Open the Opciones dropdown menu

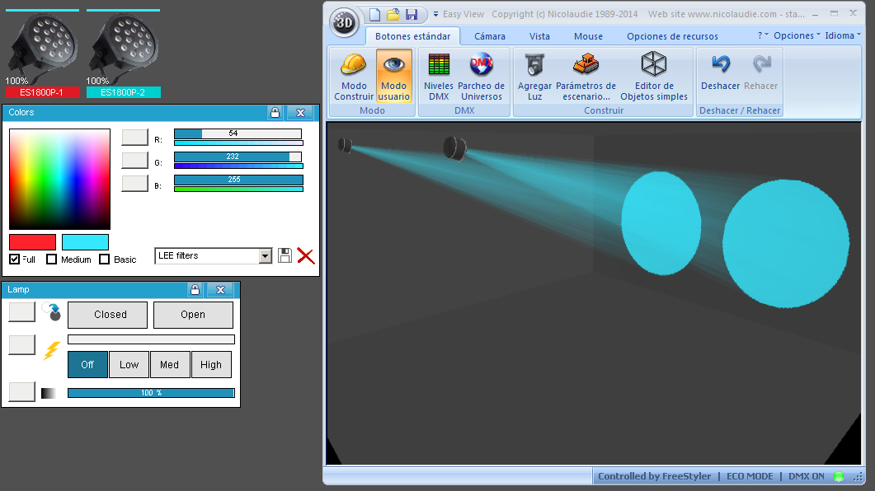pyautogui.click(x=797, y=35)
